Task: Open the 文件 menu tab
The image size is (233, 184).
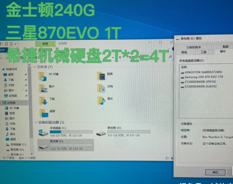Action: pos(2,50)
